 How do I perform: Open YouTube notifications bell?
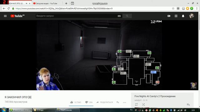point(183,16)
